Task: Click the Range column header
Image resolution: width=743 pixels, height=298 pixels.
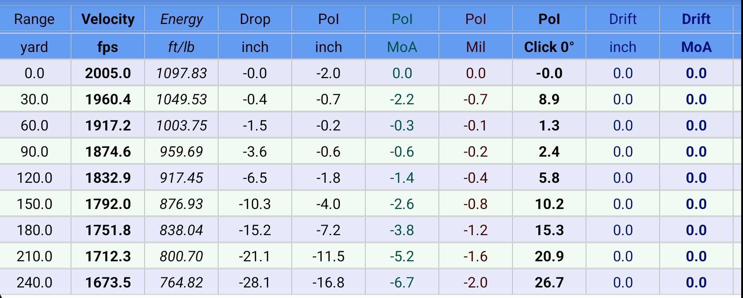Action: pyautogui.click(x=34, y=19)
